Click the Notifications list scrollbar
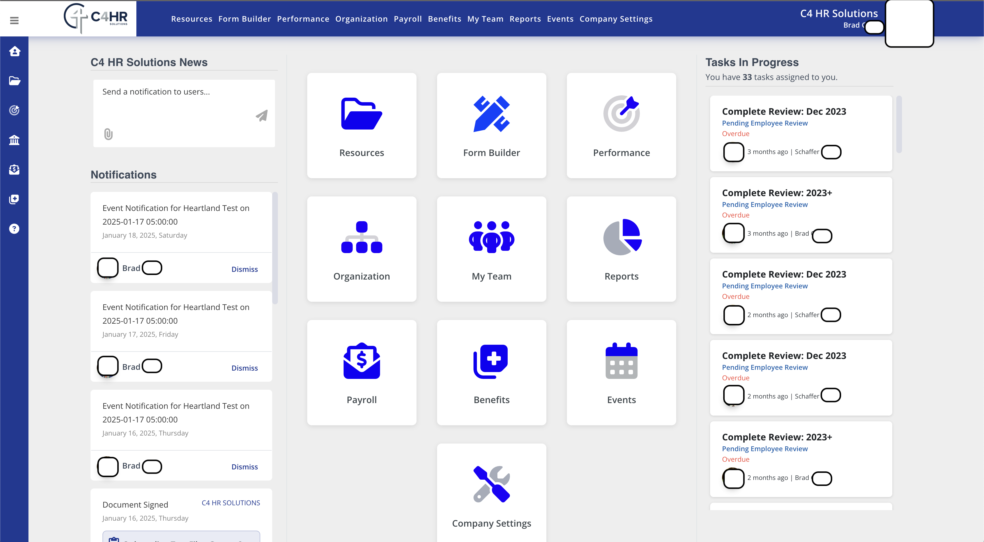Viewport: 984px width, 542px height. pyautogui.click(x=275, y=248)
